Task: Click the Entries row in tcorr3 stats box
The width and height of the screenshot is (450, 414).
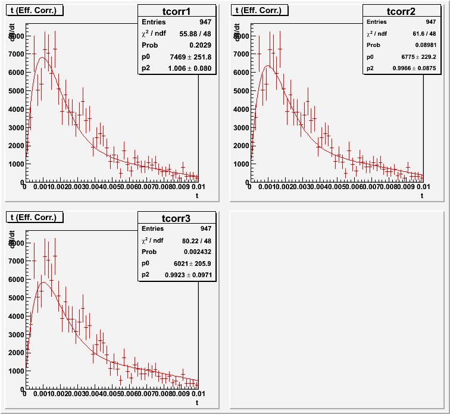Action: (x=176, y=229)
